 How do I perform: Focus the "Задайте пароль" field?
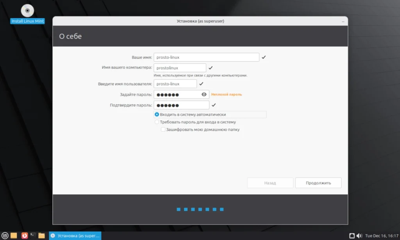point(181,95)
